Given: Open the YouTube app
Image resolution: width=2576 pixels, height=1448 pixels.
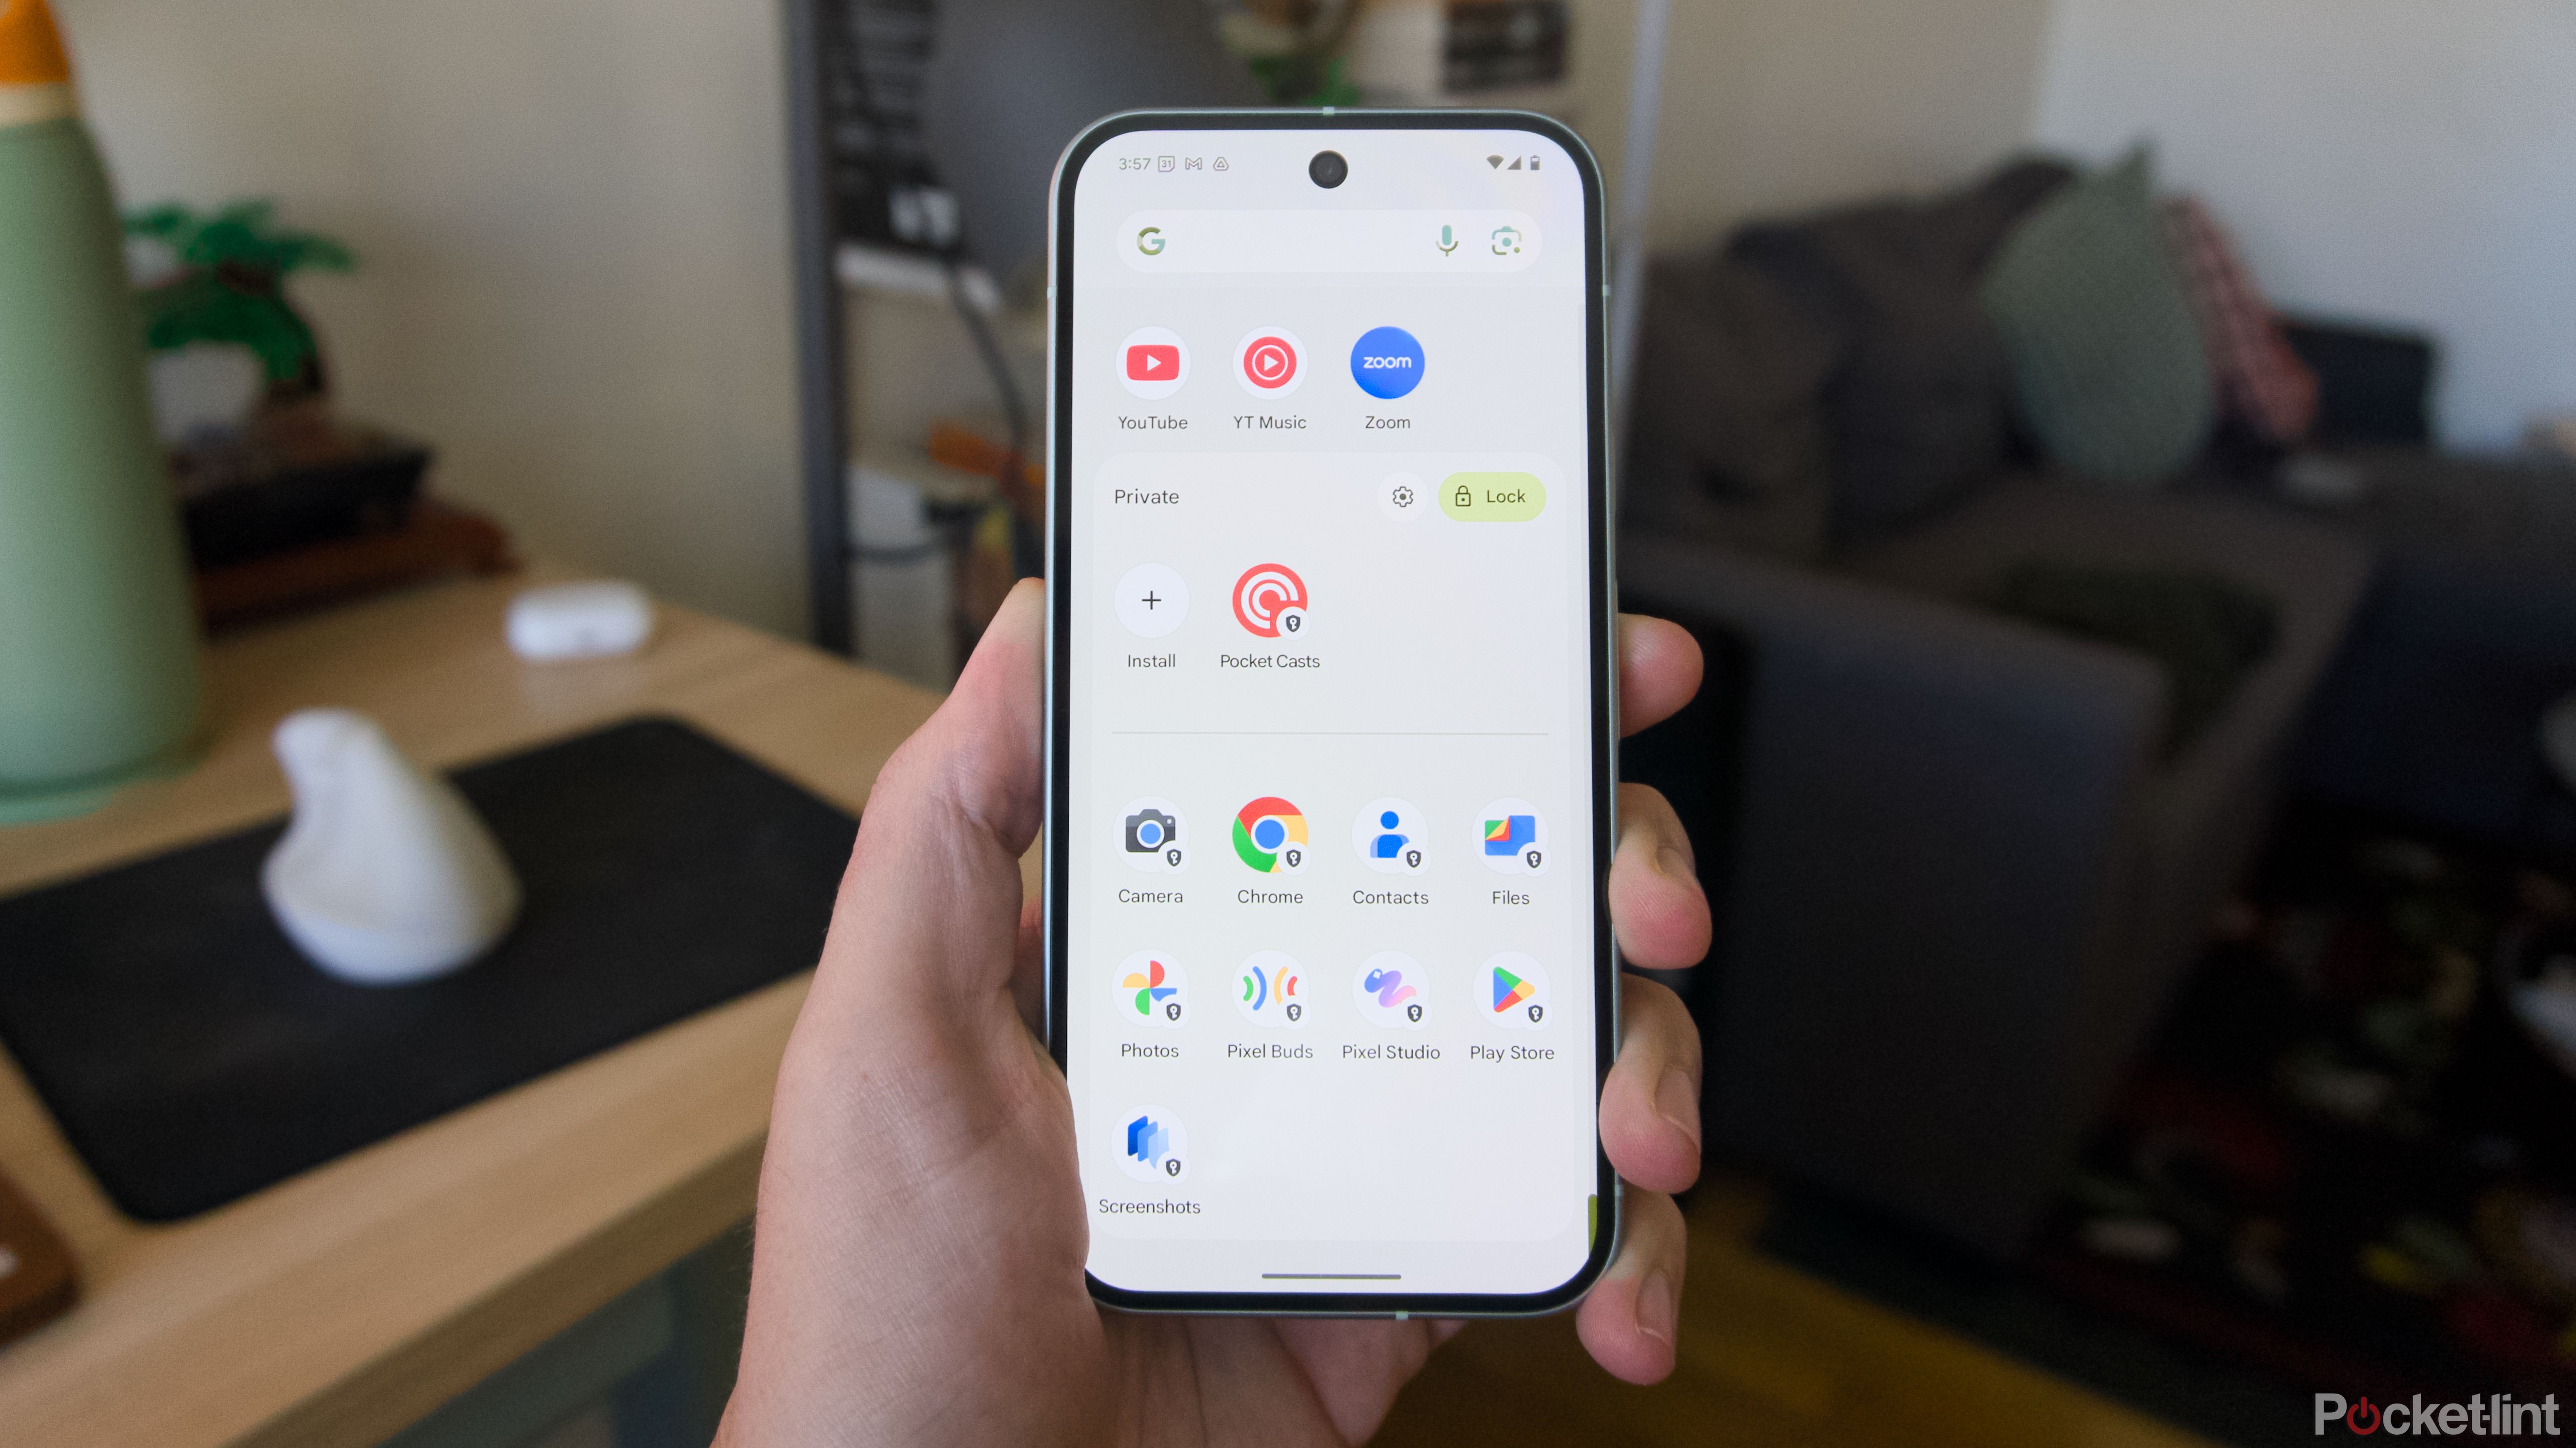Looking at the screenshot, I should [x=1152, y=366].
